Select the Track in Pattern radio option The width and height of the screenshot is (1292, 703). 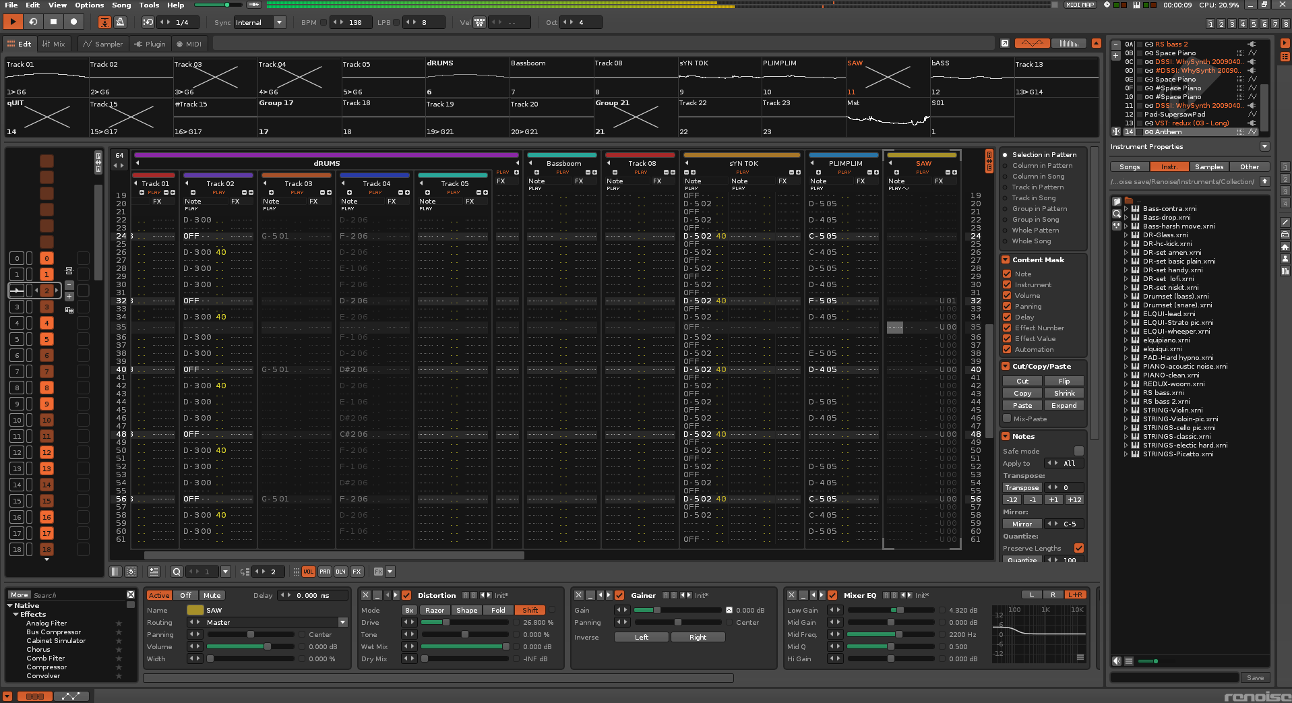coord(1005,187)
